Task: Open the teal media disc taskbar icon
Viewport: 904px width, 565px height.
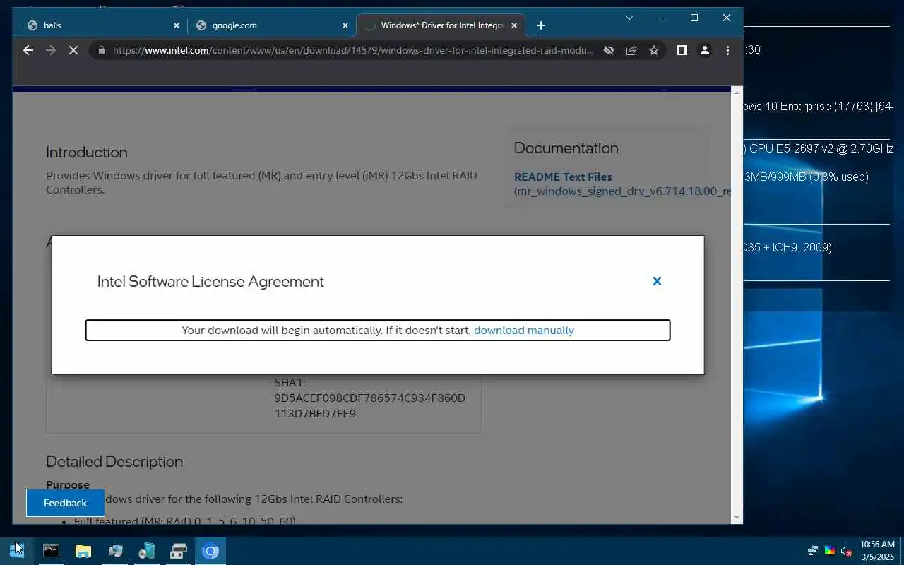Action: (x=147, y=551)
